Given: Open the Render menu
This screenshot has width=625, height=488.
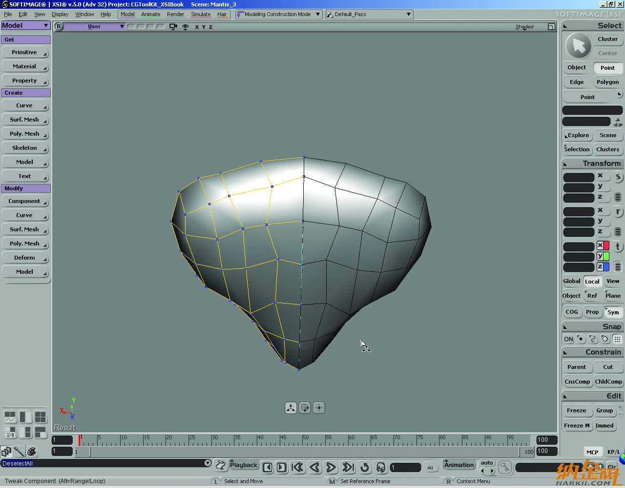Looking at the screenshot, I should 175,14.
